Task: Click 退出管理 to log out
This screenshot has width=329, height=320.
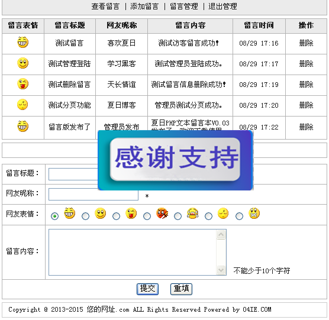Action: 222,7
